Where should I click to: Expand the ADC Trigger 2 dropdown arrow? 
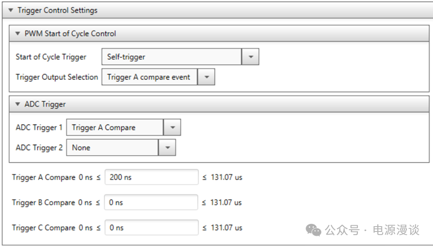pos(167,148)
